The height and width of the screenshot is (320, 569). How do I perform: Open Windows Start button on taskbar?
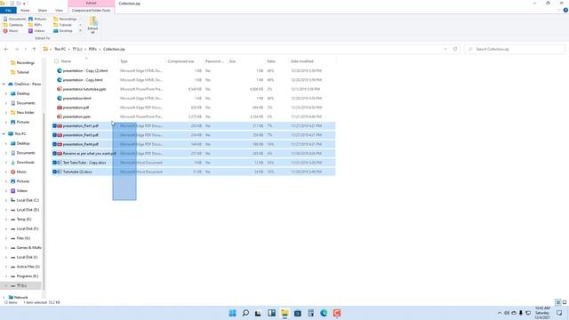coord(233,313)
